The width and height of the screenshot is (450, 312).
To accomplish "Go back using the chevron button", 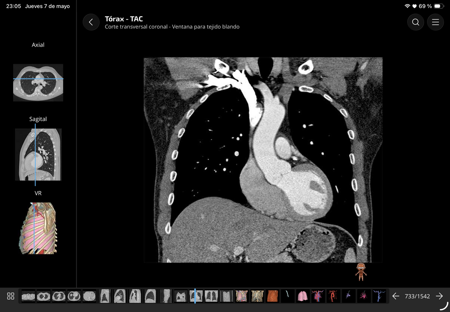I will pos(91,22).
